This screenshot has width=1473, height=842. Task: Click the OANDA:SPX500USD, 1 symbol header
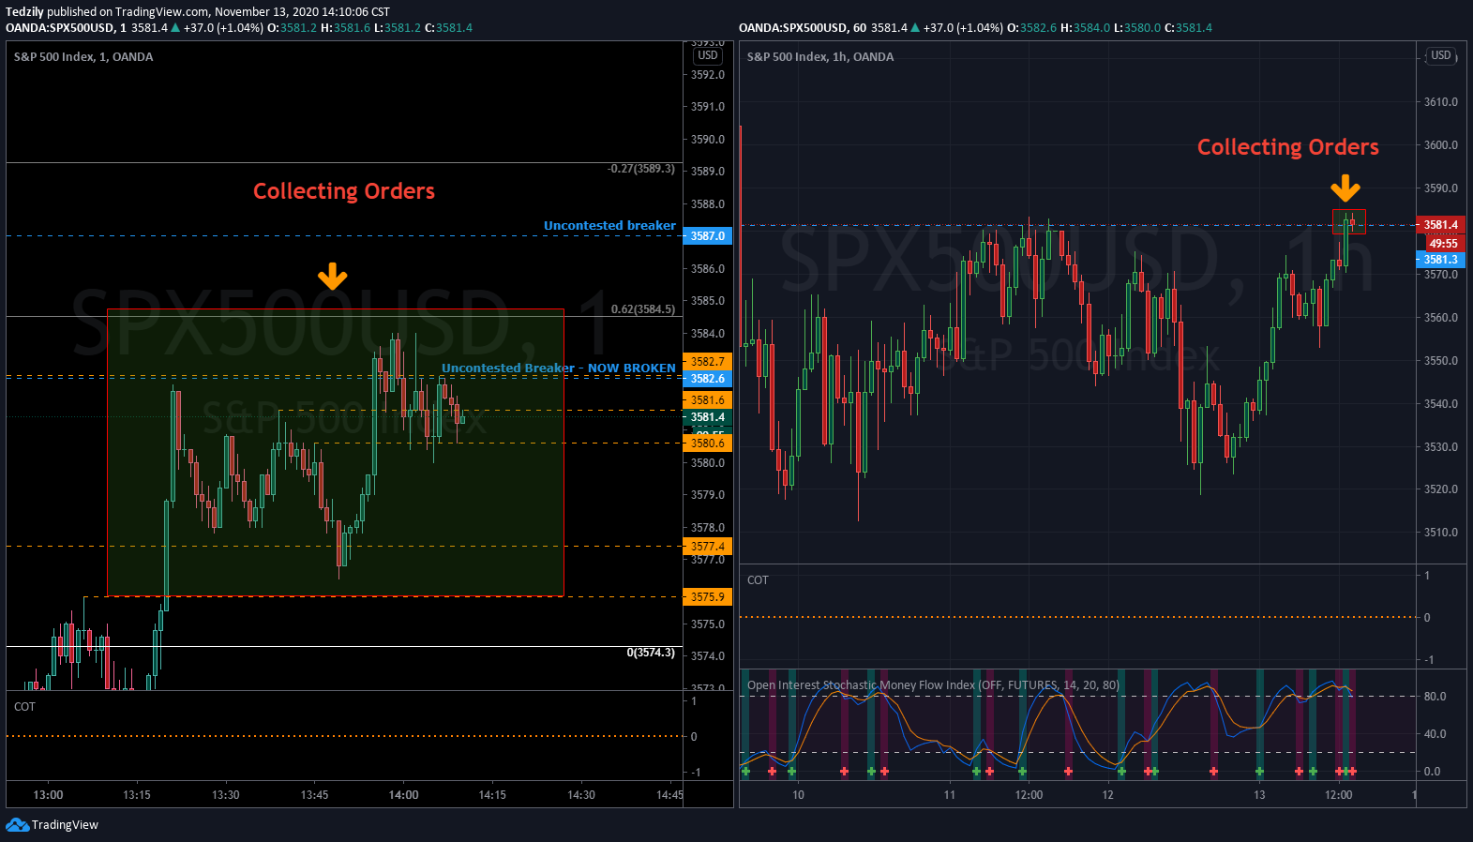point(66,28)
